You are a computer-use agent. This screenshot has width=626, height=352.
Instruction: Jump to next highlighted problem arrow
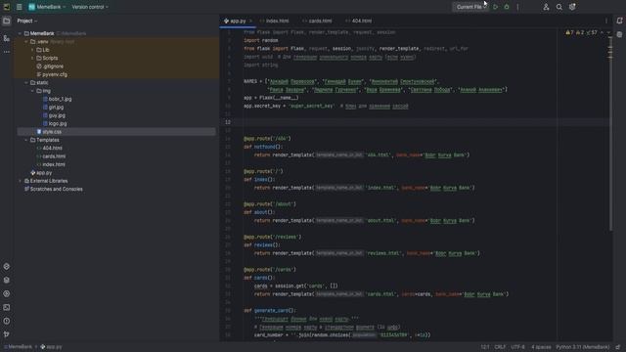pyautogui.click(x=608, y=32)
